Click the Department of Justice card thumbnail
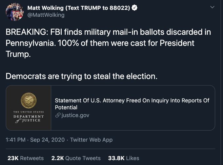The height and width of the screenshot is (165, 223). coord(29,108)
